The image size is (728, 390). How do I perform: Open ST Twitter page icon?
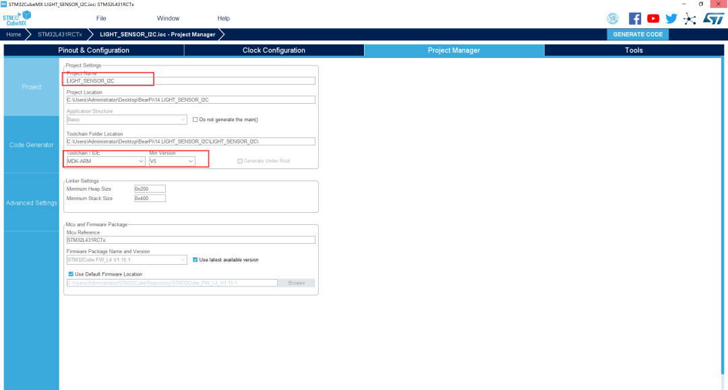click(671, 19)
